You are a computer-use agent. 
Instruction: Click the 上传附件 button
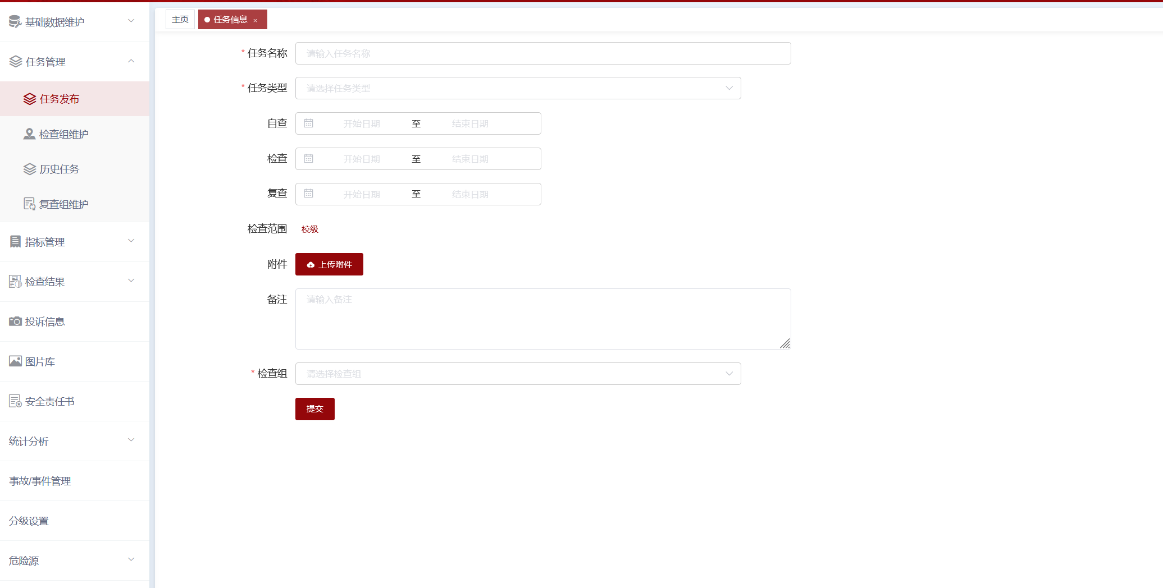[329, 264]
